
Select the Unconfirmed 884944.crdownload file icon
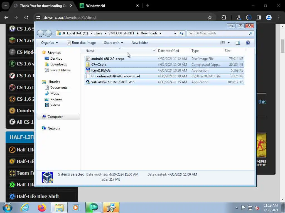tap(88, 76)
